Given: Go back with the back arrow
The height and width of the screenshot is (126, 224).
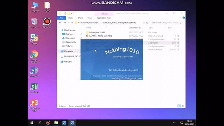Looking at the screenshot, I should (60, 23).
